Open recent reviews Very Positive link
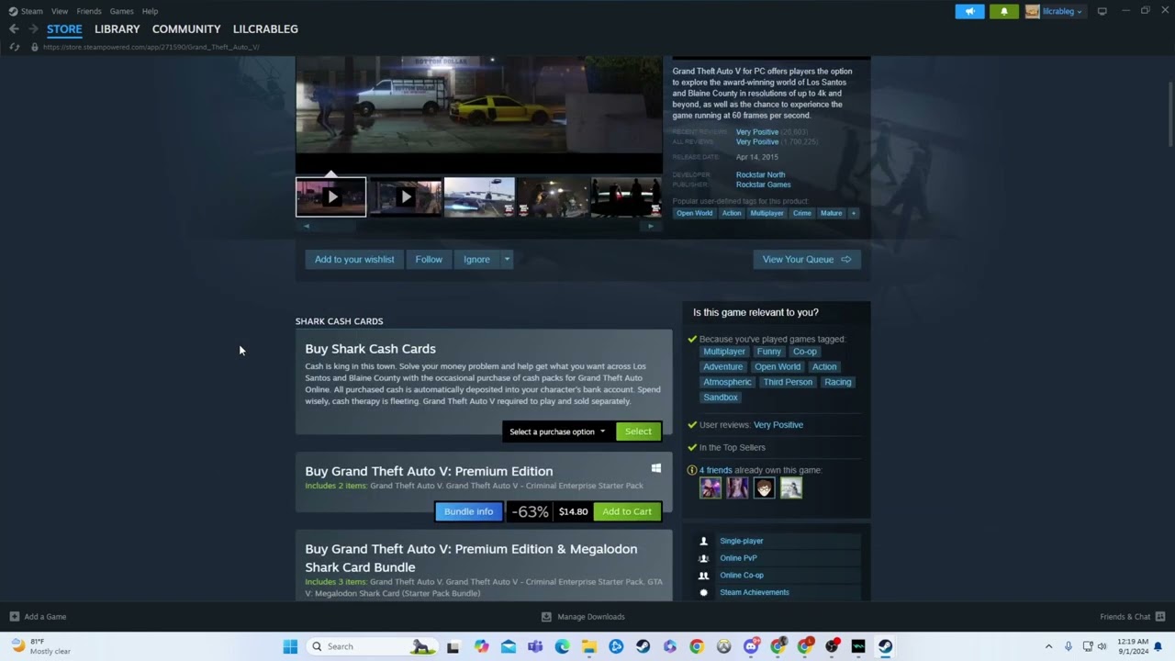The height and width of the screenshot is (661, 1175). [x=757, y=132]
